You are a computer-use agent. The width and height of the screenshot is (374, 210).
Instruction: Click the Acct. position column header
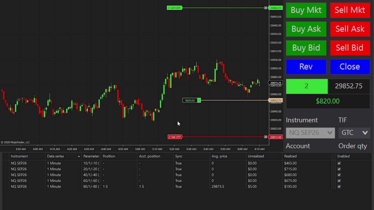point(155,156)
